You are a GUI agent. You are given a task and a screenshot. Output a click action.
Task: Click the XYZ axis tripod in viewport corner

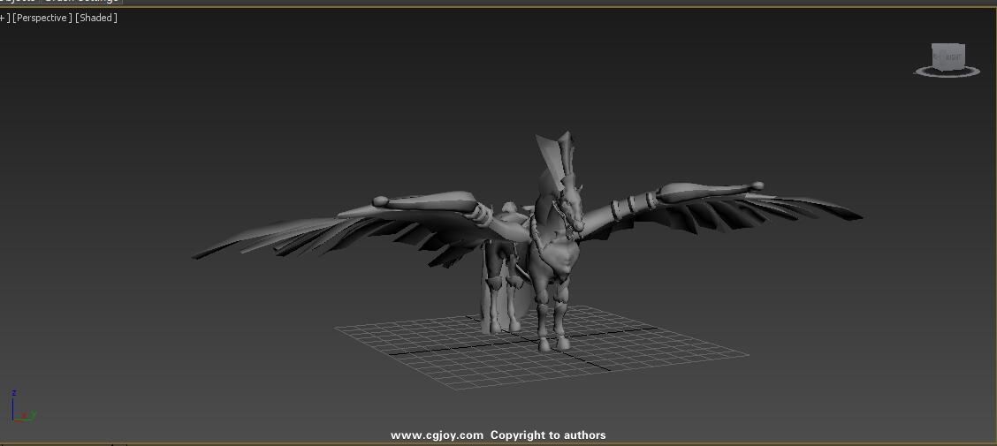click(19, 409)
